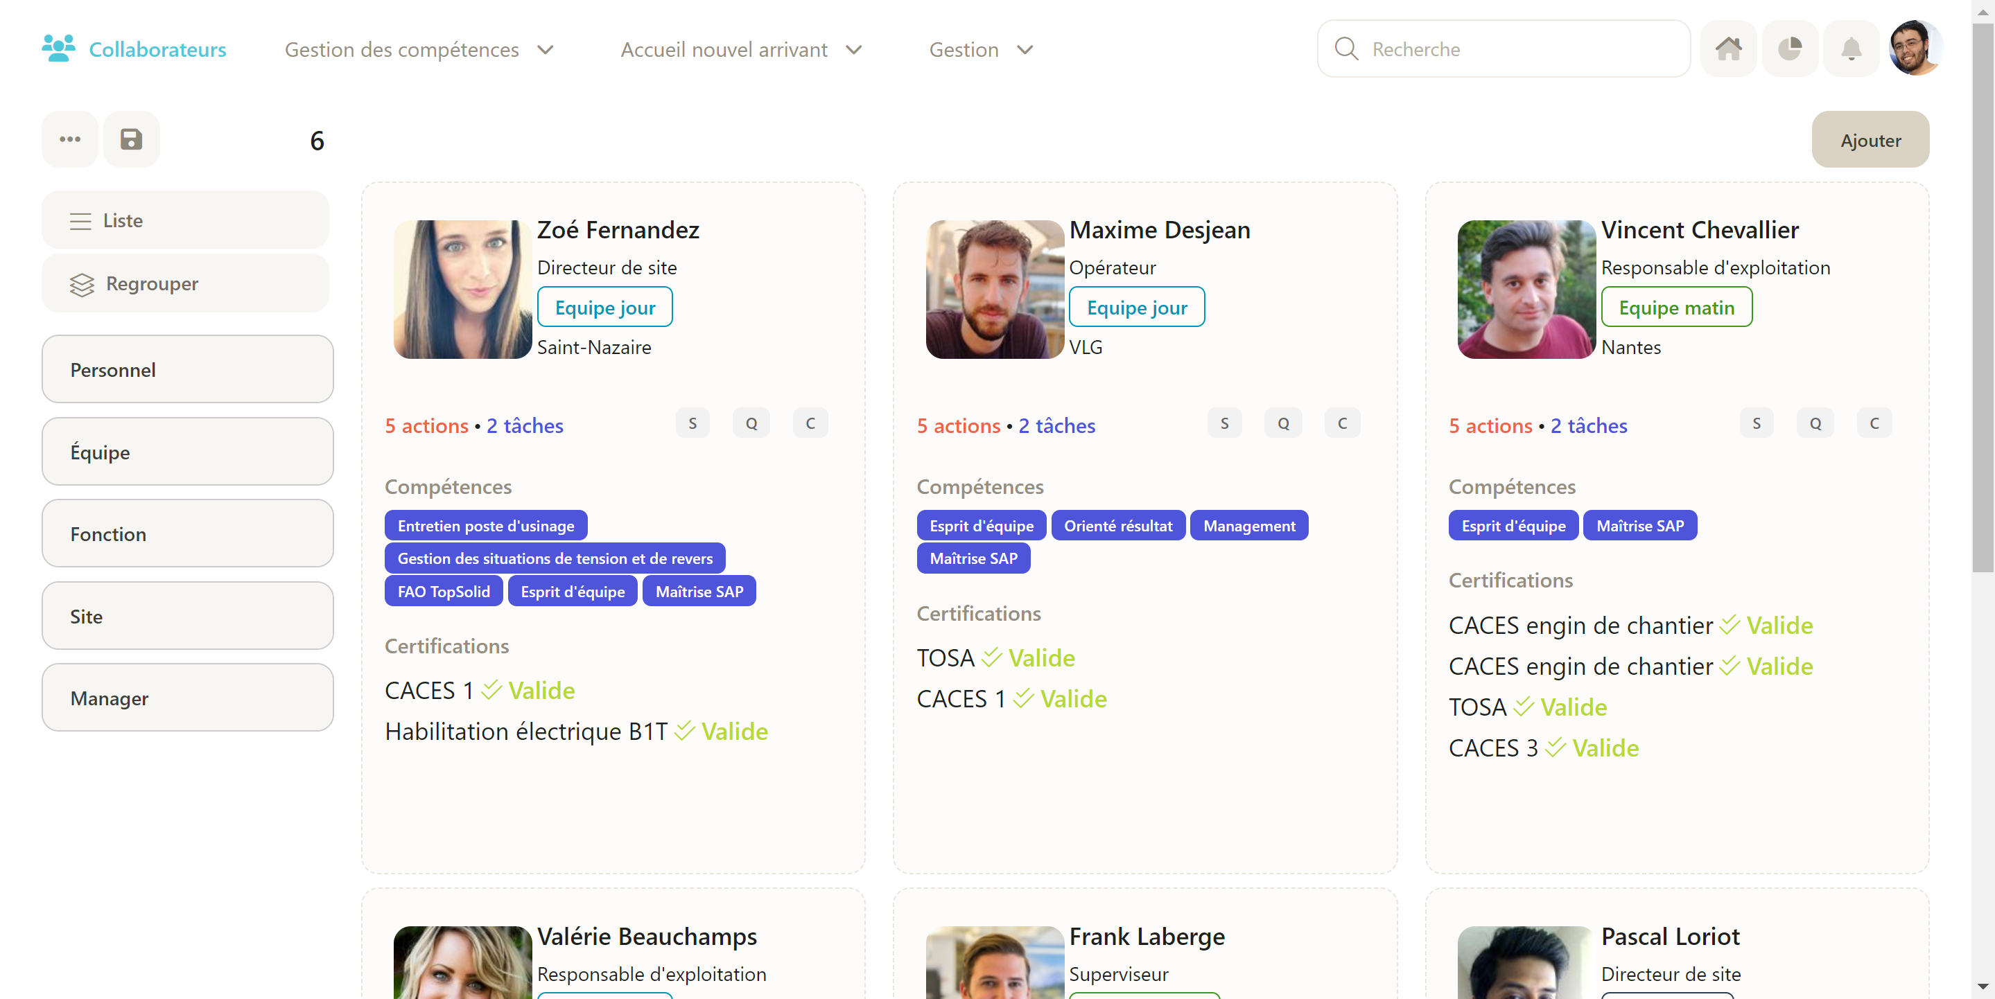The width and height of the screenshot is (1995, 999).
Task: Switch to Liste view
Action: point(185,220)
